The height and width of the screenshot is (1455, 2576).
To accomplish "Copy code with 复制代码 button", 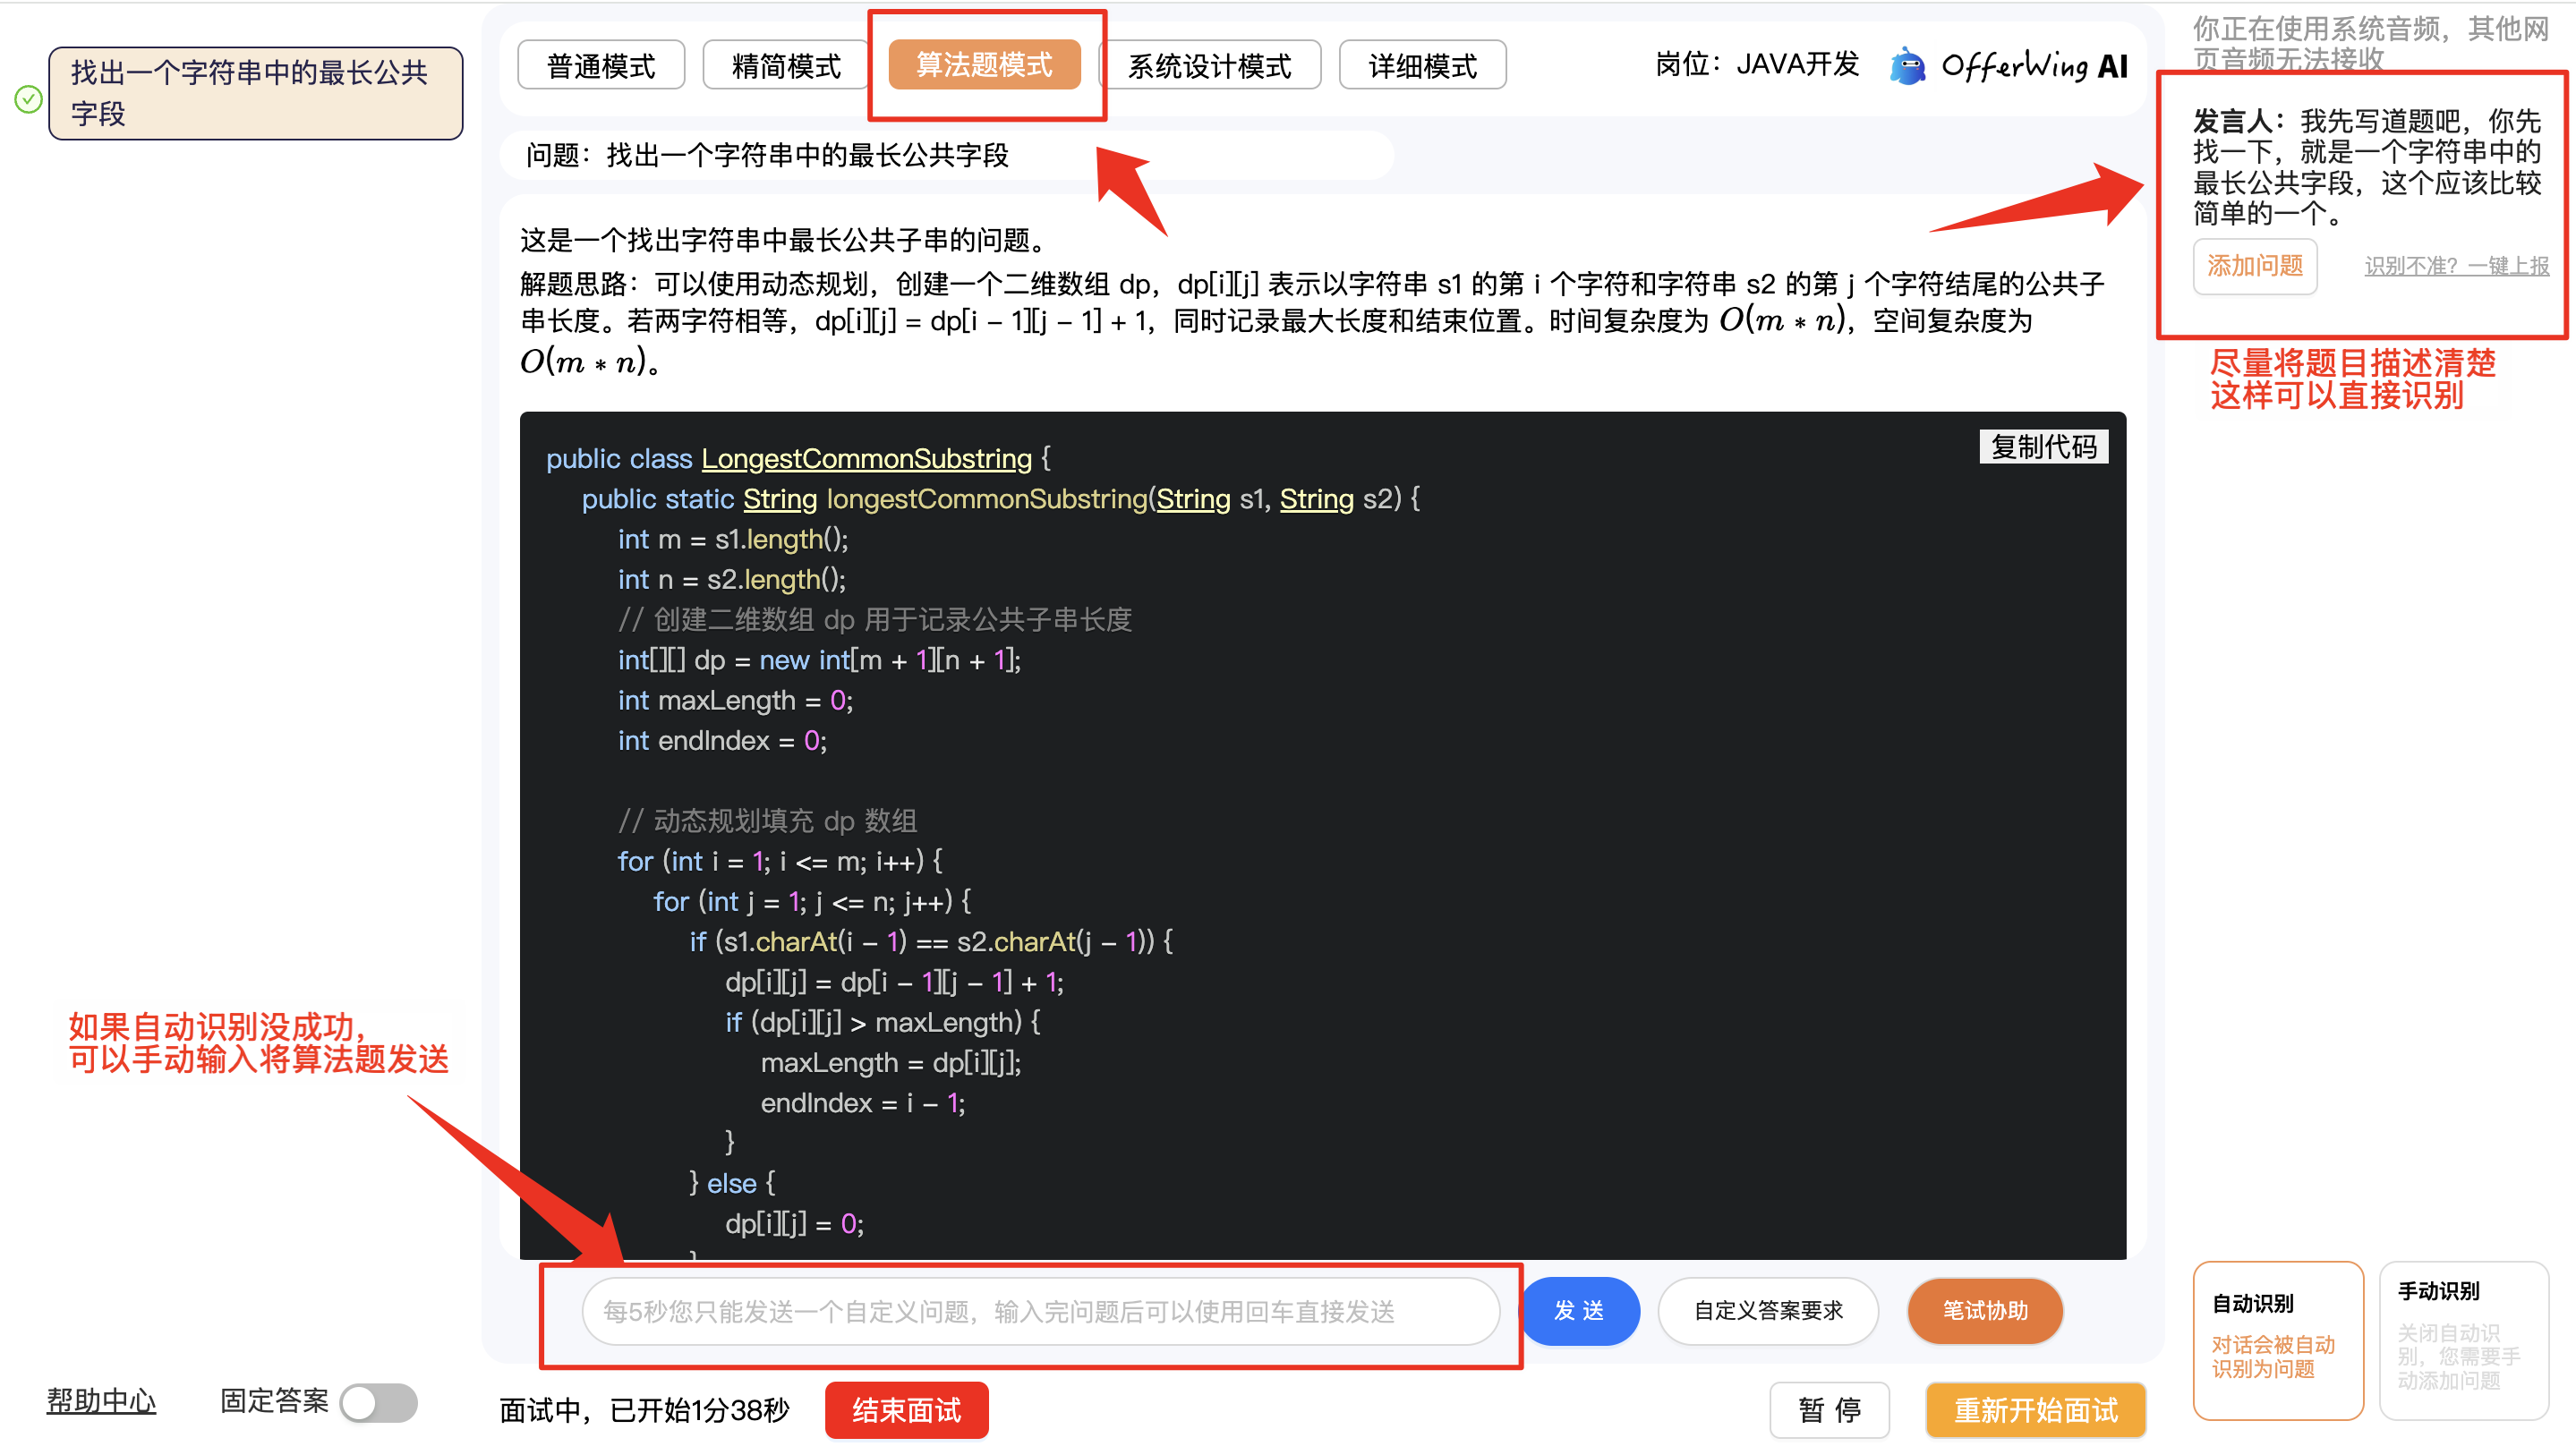I will (2043, 447).
